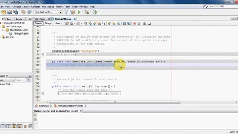Open the Start Page tab

(x=40, y=19)
